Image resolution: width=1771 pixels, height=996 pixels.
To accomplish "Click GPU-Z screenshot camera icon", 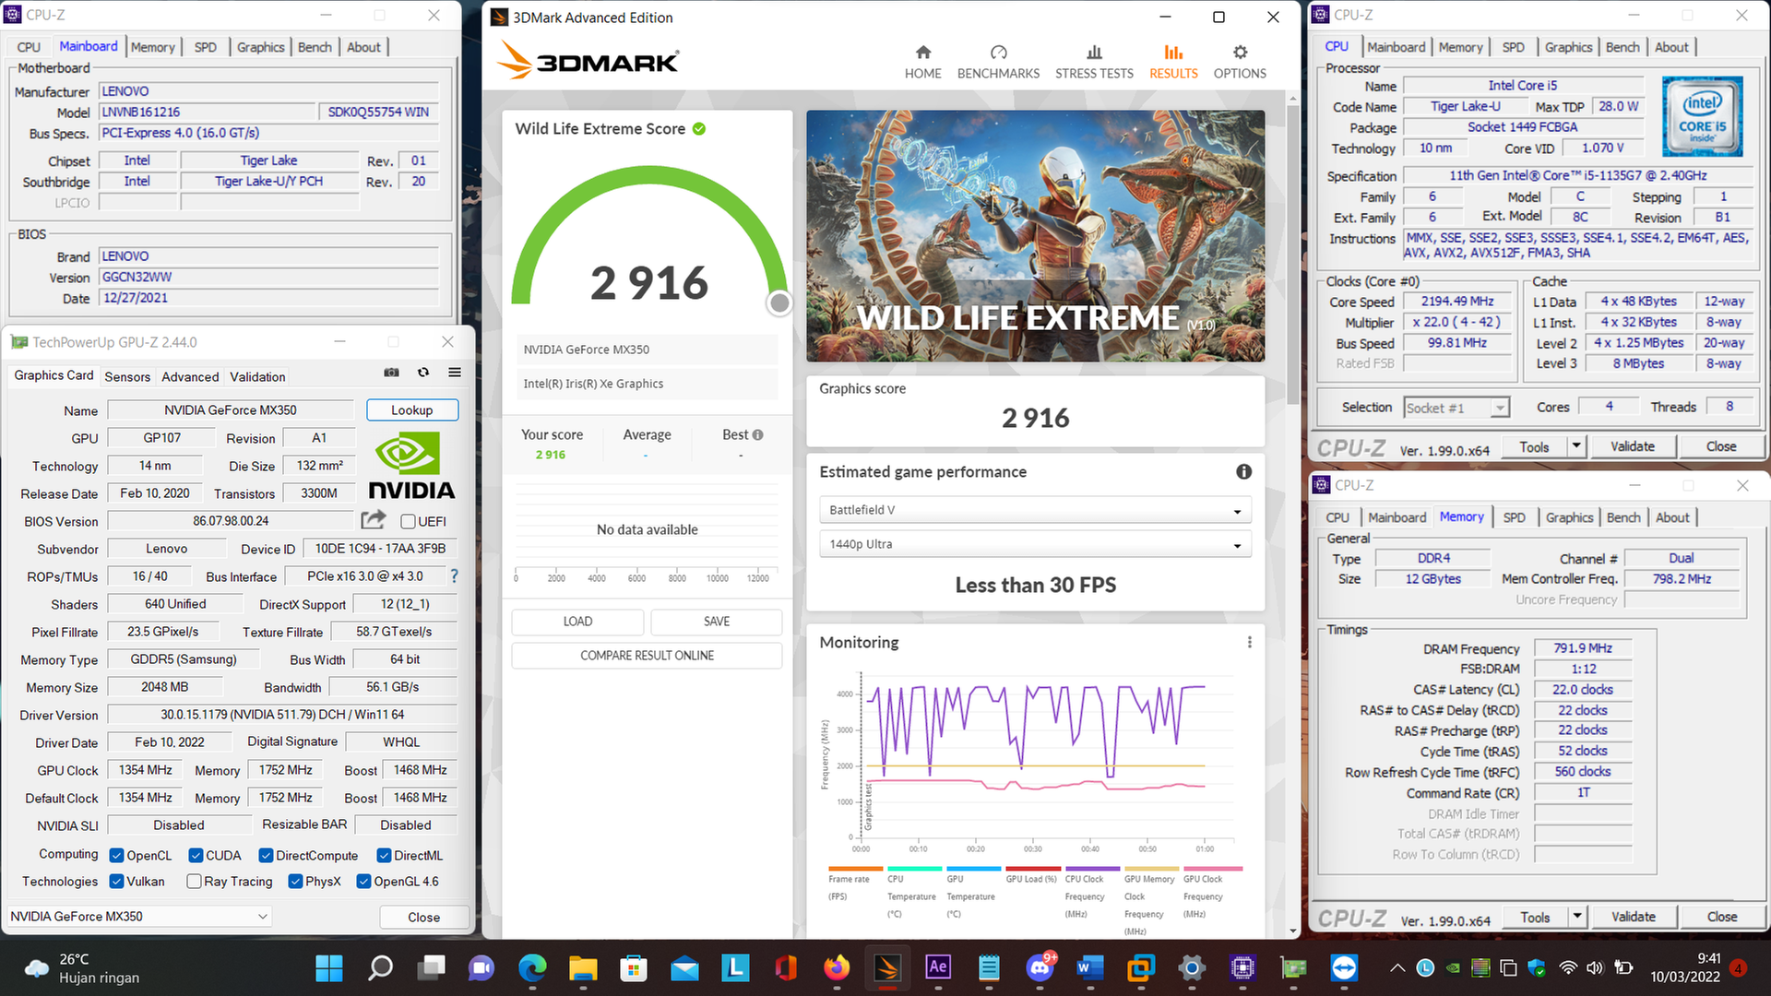I will 392,373.
